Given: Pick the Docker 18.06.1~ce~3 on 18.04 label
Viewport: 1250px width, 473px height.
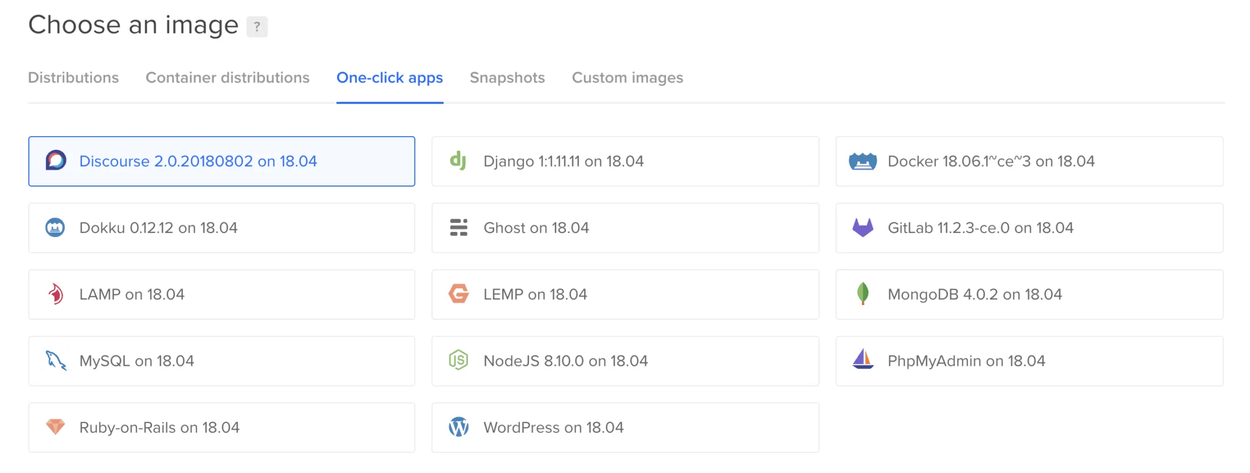Looking at the screenshot, I should point(991,161).
